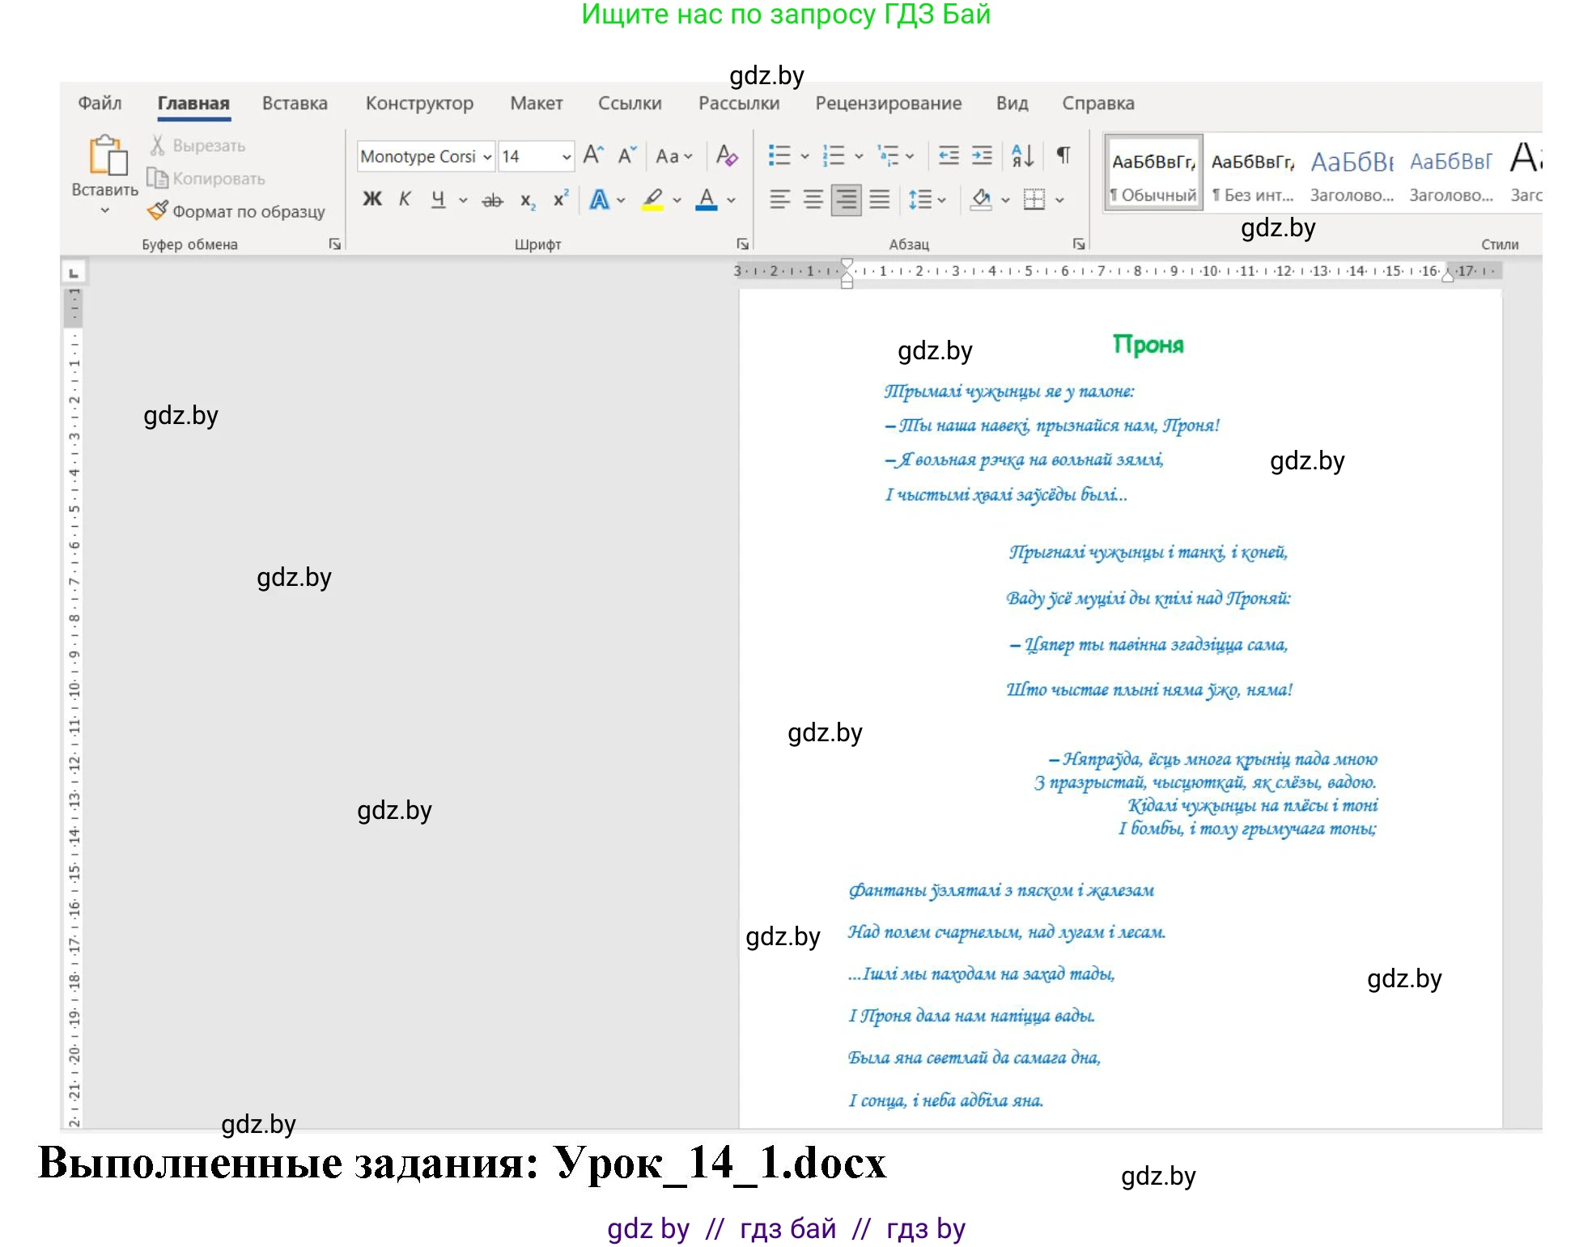Open the font size 14 dropdown
1575x1247 pixels.
[x=567, y=156]
